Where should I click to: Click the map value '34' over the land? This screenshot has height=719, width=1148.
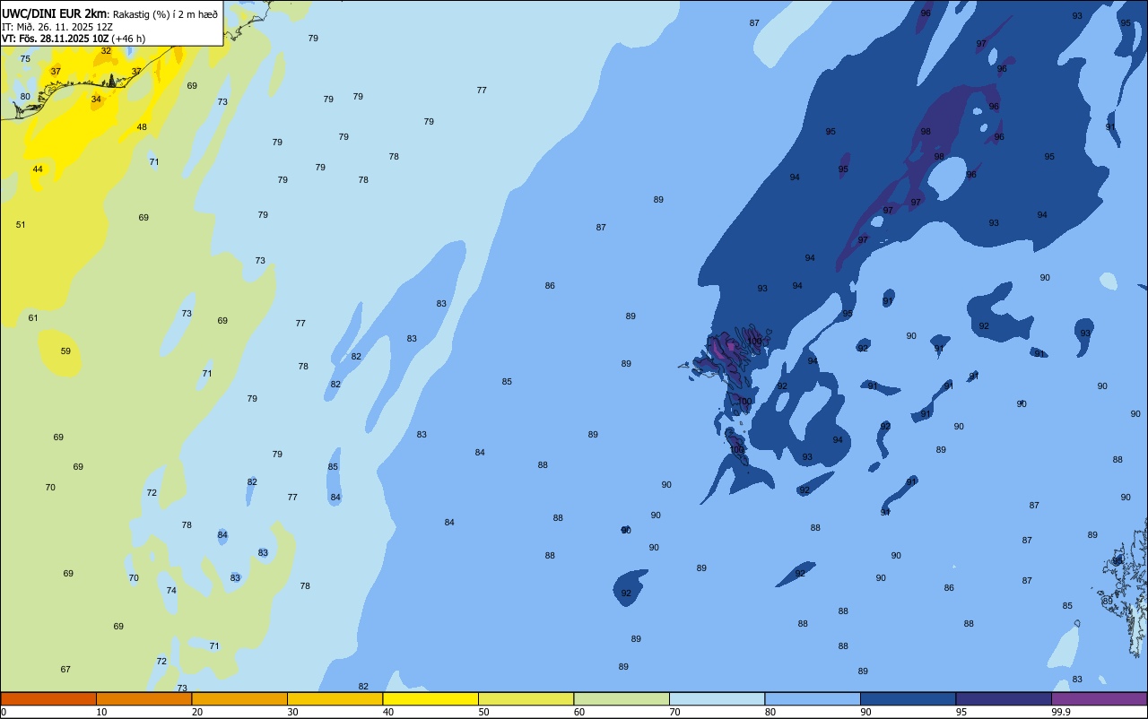coord(96,100)
